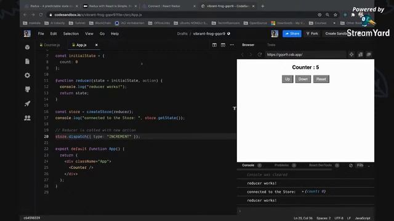Open the sandbox info cube icon in the sidebar

[x=27, y=47]
